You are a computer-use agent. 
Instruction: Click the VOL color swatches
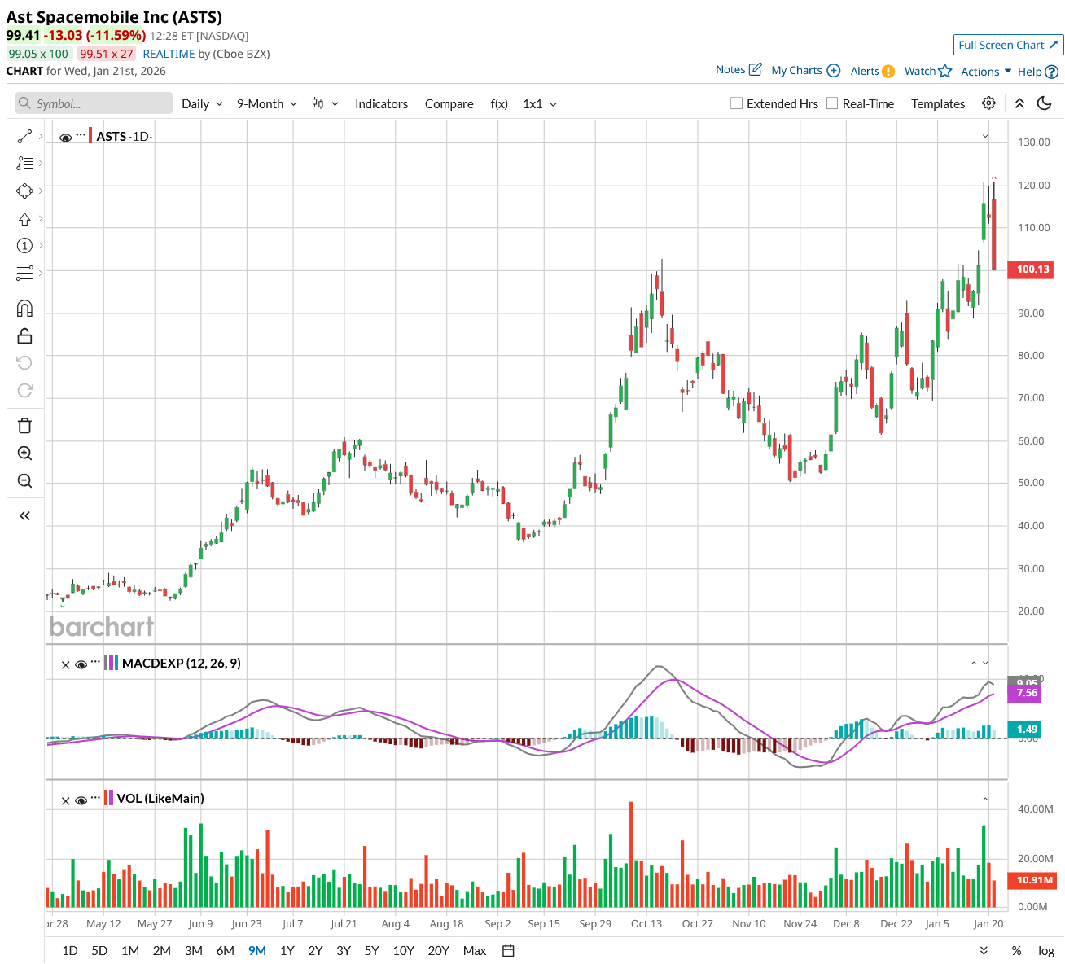click(109, 798)
